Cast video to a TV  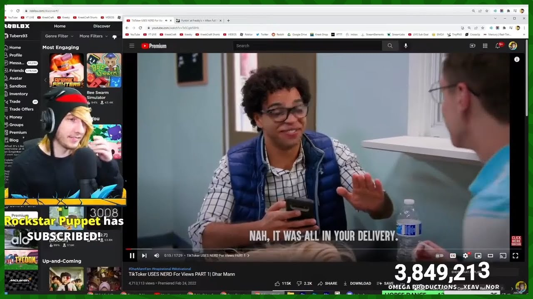coord(503,256)
